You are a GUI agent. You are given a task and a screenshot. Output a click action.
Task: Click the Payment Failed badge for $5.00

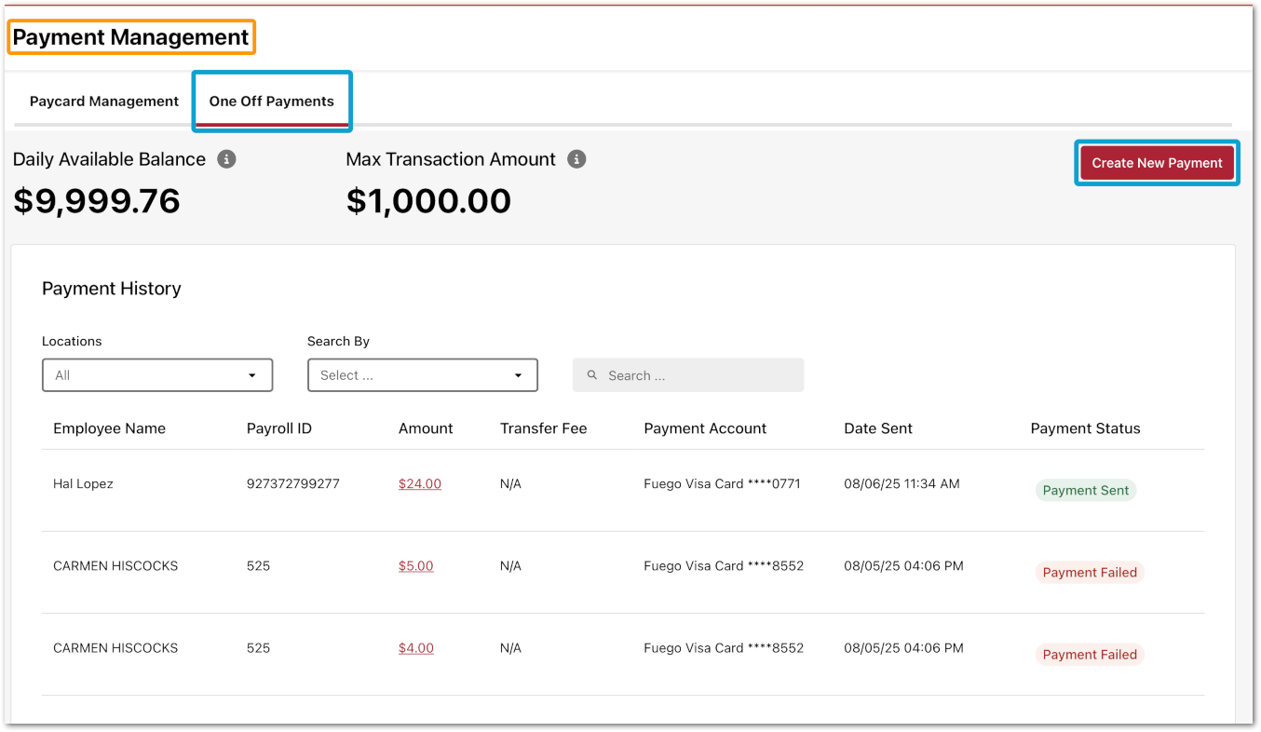[1089, 573]
